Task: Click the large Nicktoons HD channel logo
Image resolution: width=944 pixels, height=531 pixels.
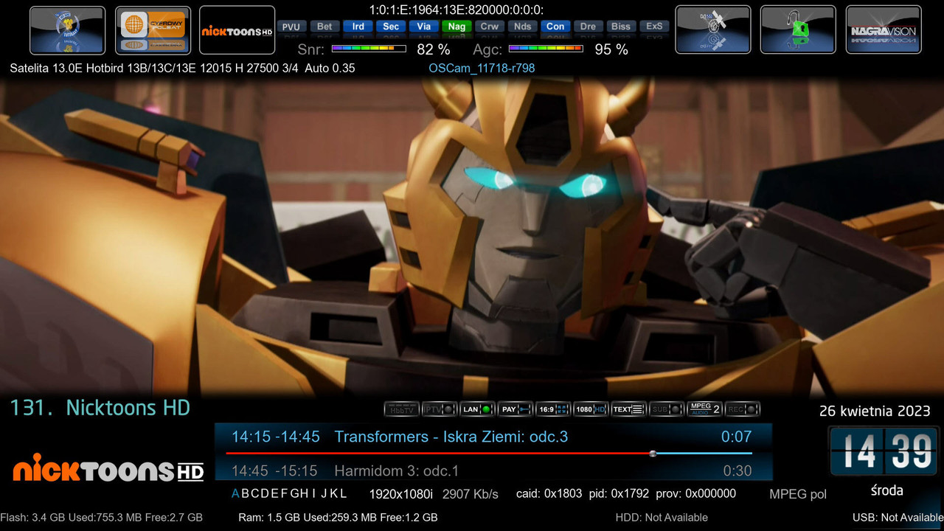Action: tap(108, 468)
